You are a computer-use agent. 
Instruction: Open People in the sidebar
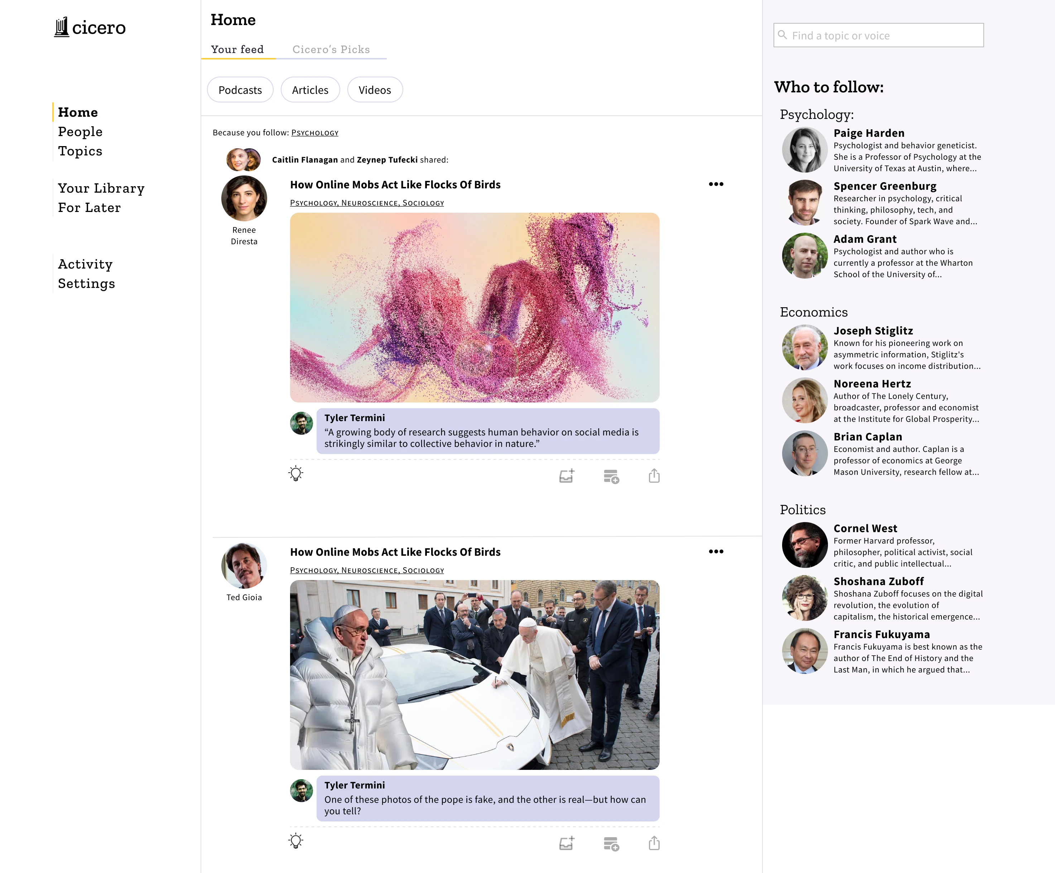(x=80, y=132)
